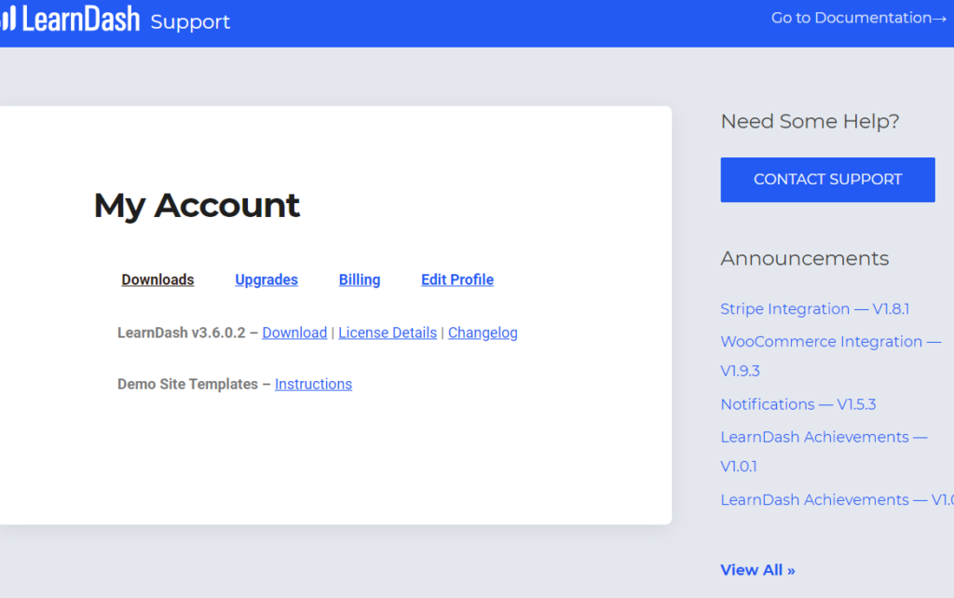This screenshot has width=954, height=598.
Task: Switch to the Upgrades tab
Action: pyautogui.click(x=266, y=279)
